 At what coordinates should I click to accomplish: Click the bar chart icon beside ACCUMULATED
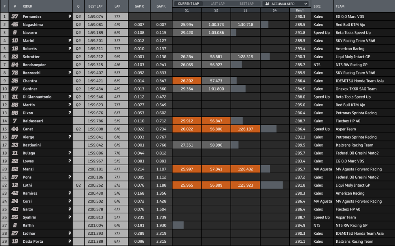[x=267, y=4]
